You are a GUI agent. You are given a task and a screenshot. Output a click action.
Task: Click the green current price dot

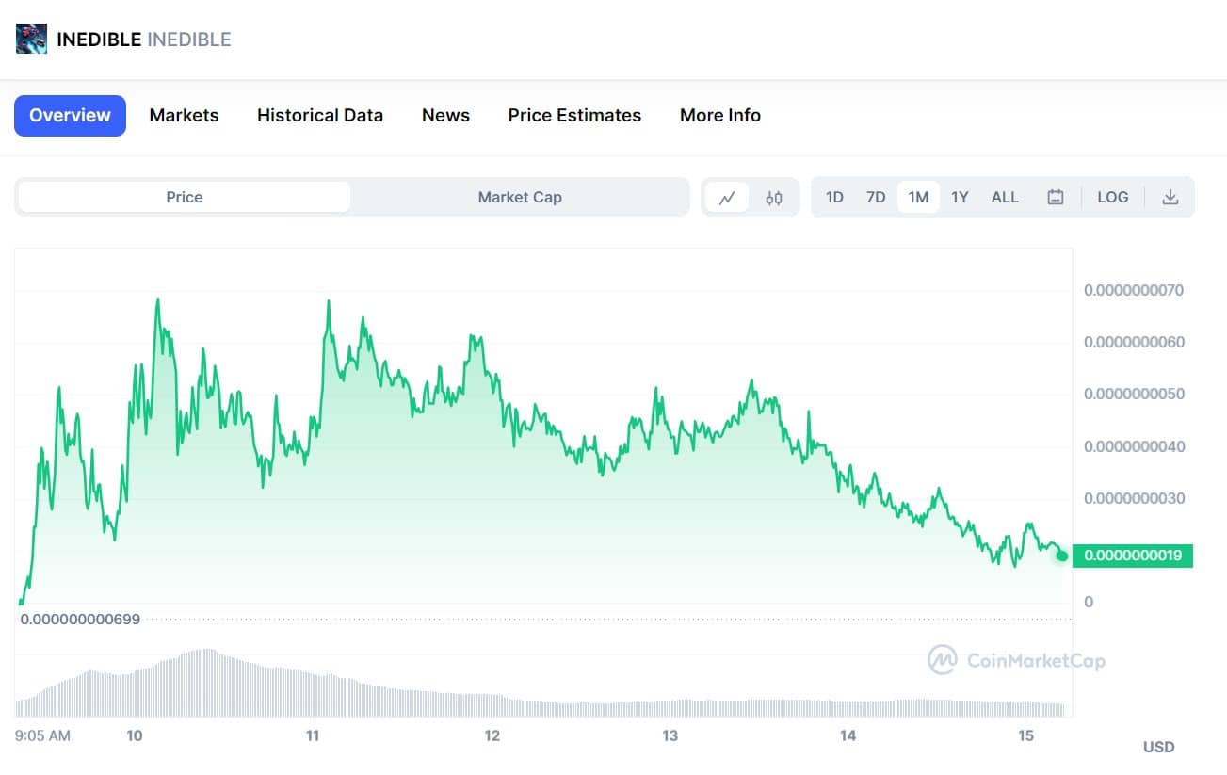[1062, 556]
